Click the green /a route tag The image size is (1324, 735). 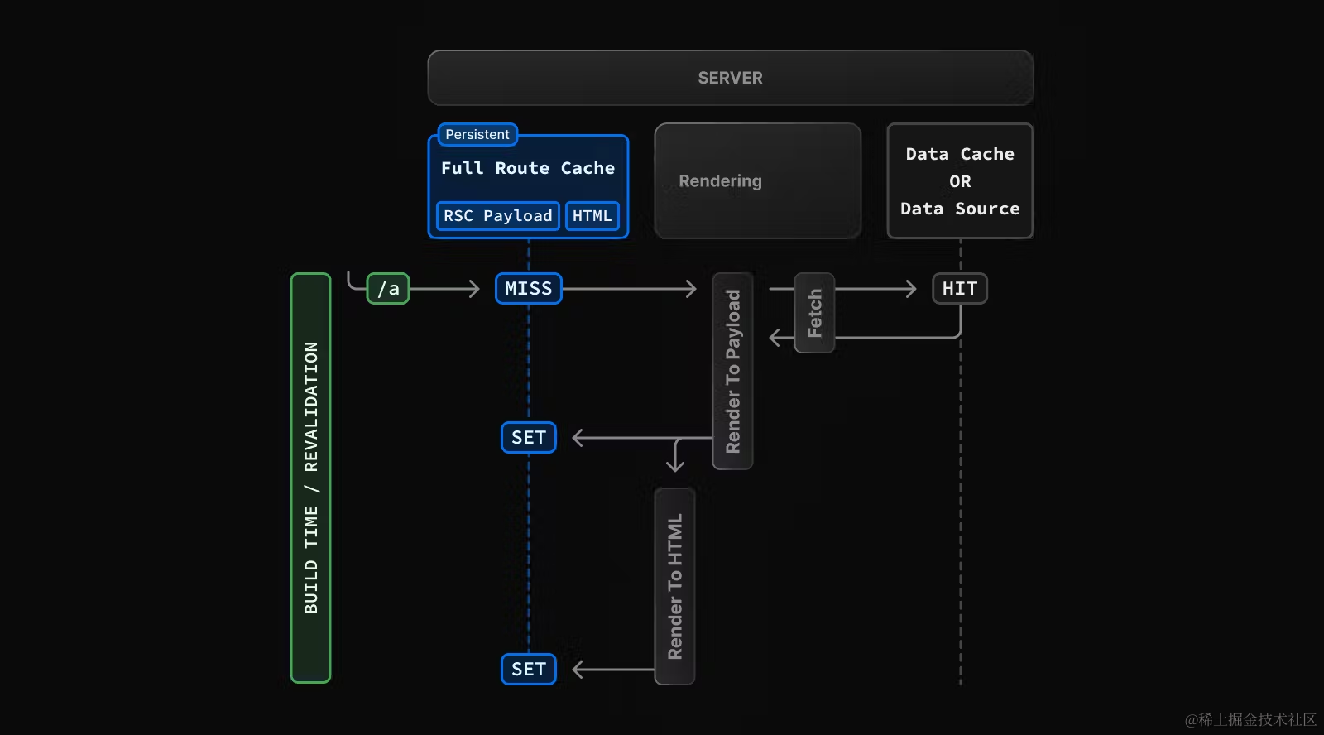click(388, 289)
